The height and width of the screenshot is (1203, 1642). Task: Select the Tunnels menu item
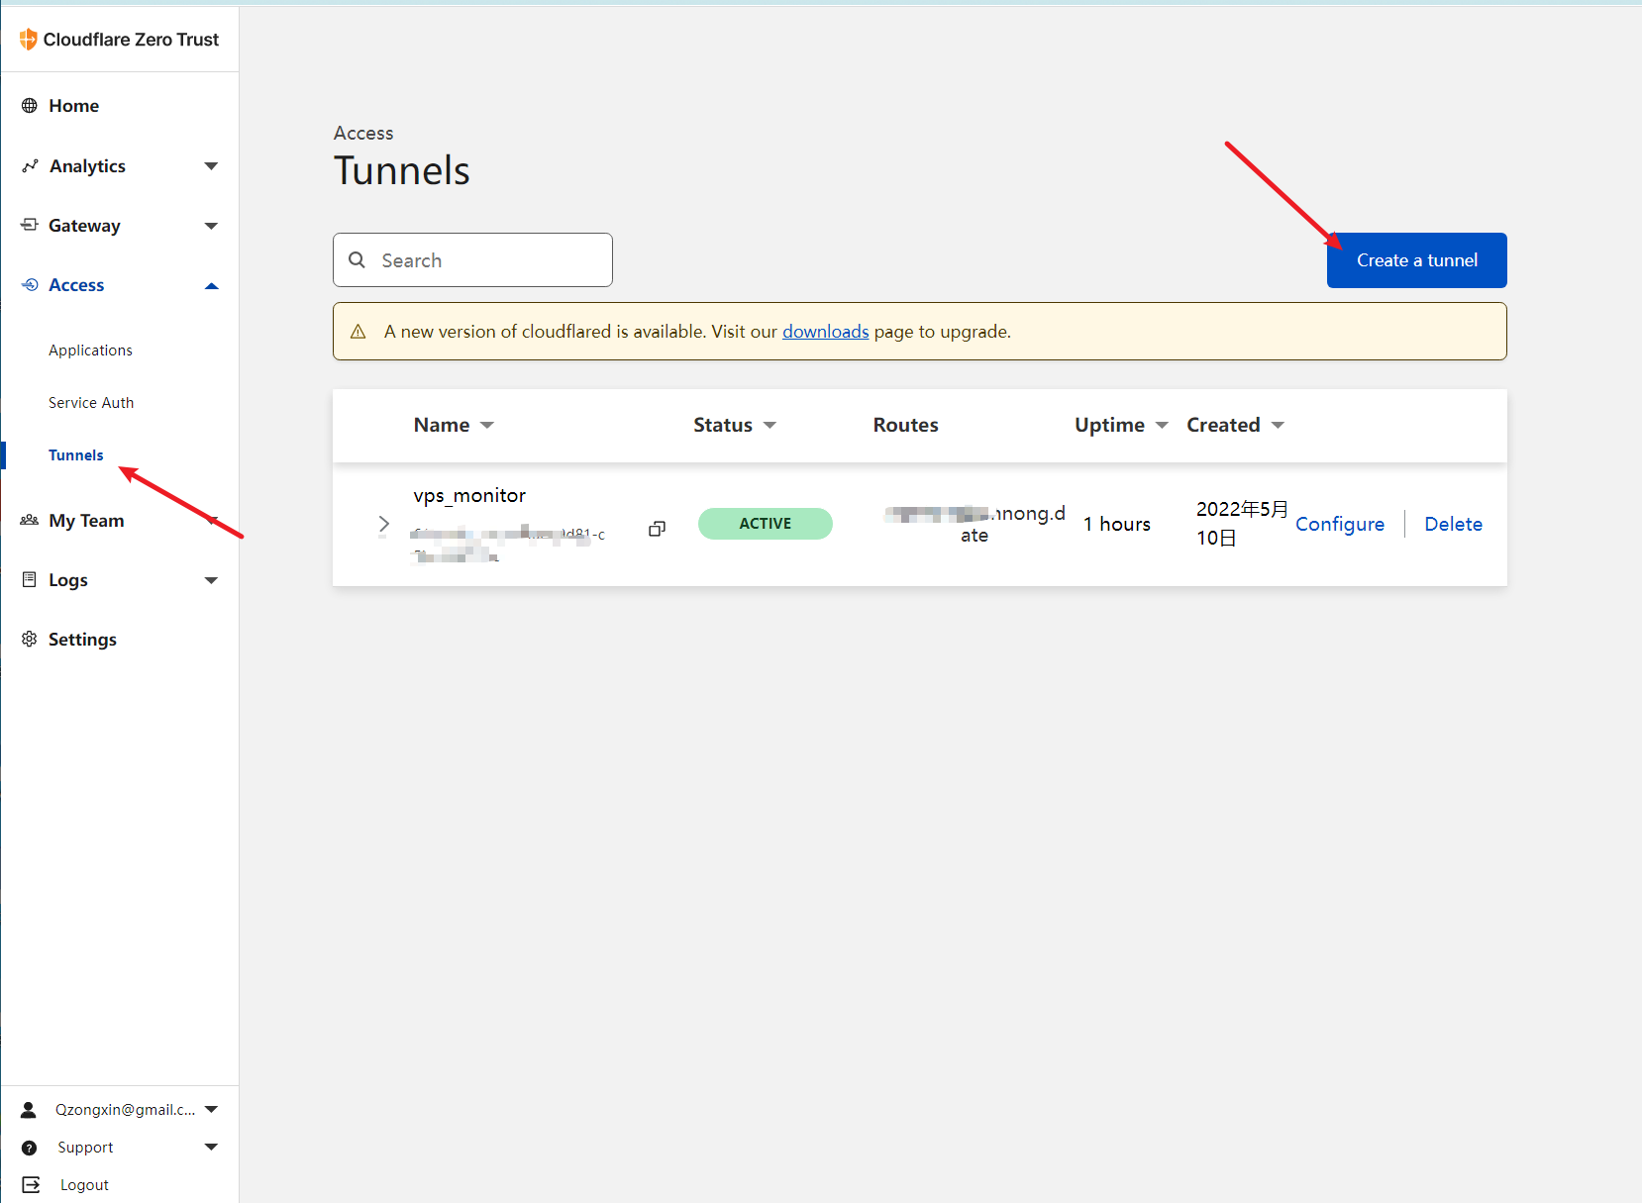pyautogui.click(x=76, y=455)
